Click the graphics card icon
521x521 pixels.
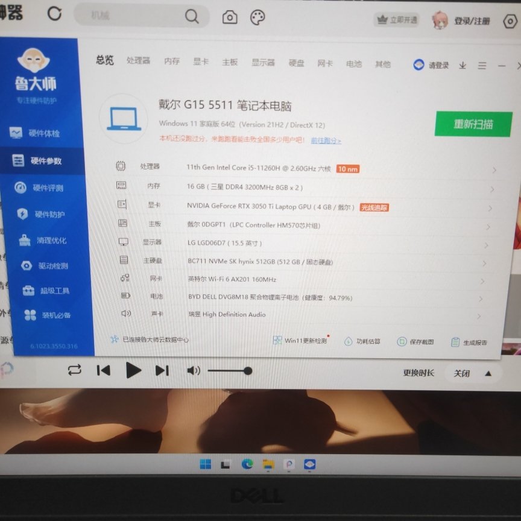122,204
